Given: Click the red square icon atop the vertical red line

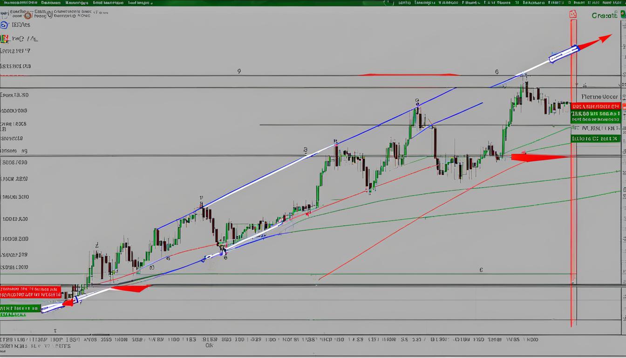Looking at the screenshot, I should [x=573, y=14].
